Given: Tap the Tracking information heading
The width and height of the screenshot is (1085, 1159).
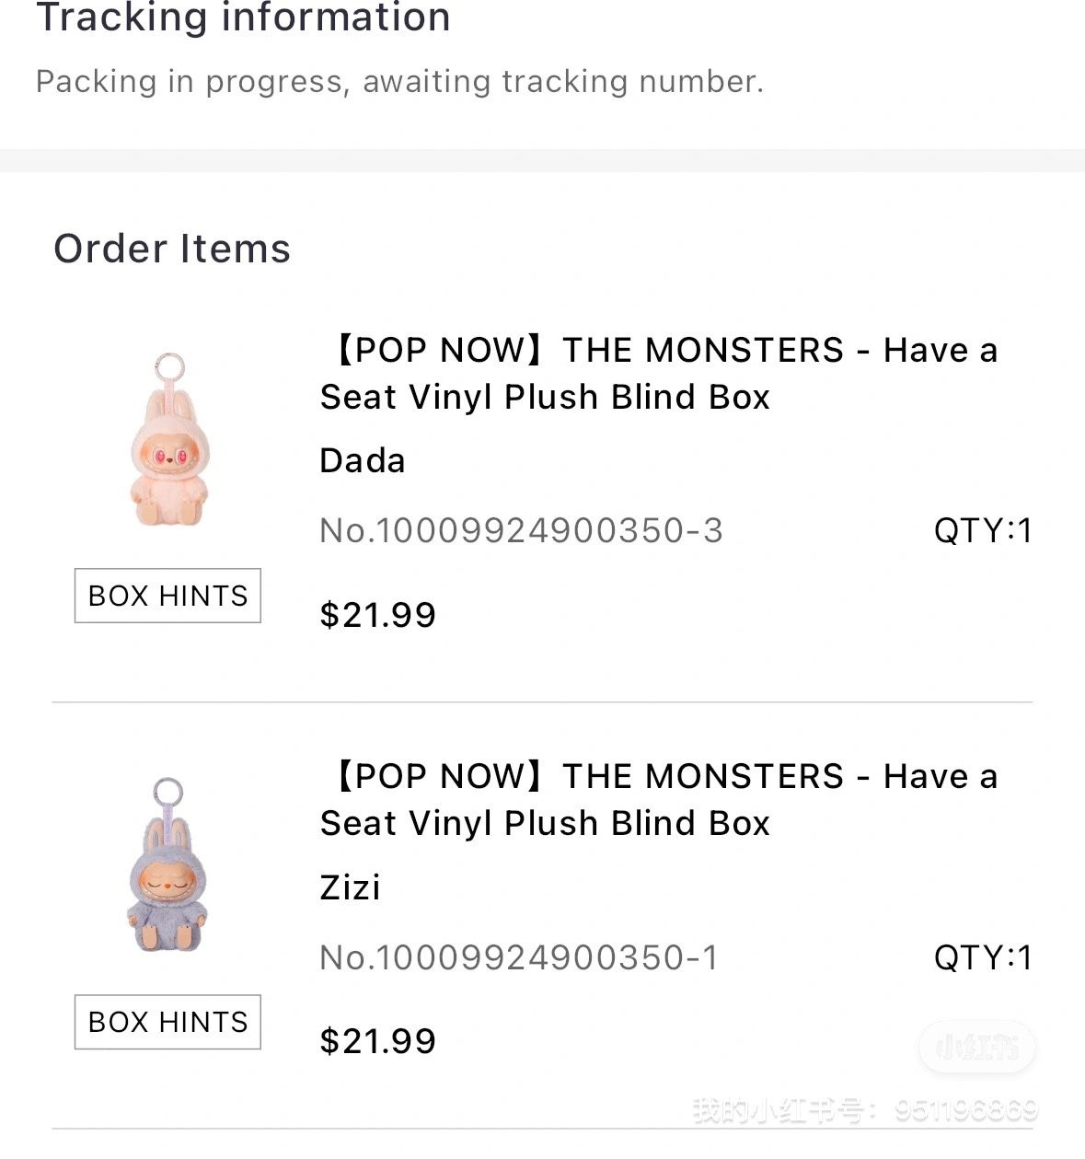Looking at the screenshot, I should click(243, 17).
